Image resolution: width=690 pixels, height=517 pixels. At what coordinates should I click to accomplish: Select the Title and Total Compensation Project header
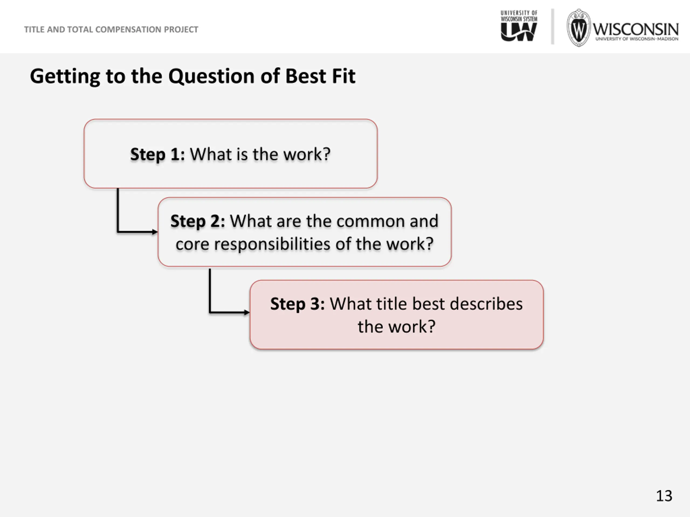click(111, 30)
